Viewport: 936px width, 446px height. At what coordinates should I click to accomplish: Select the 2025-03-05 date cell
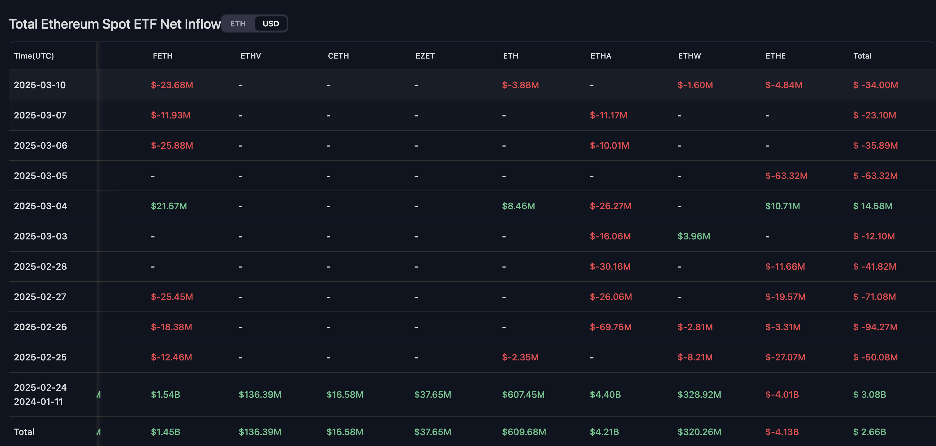(x=41, y=176)
